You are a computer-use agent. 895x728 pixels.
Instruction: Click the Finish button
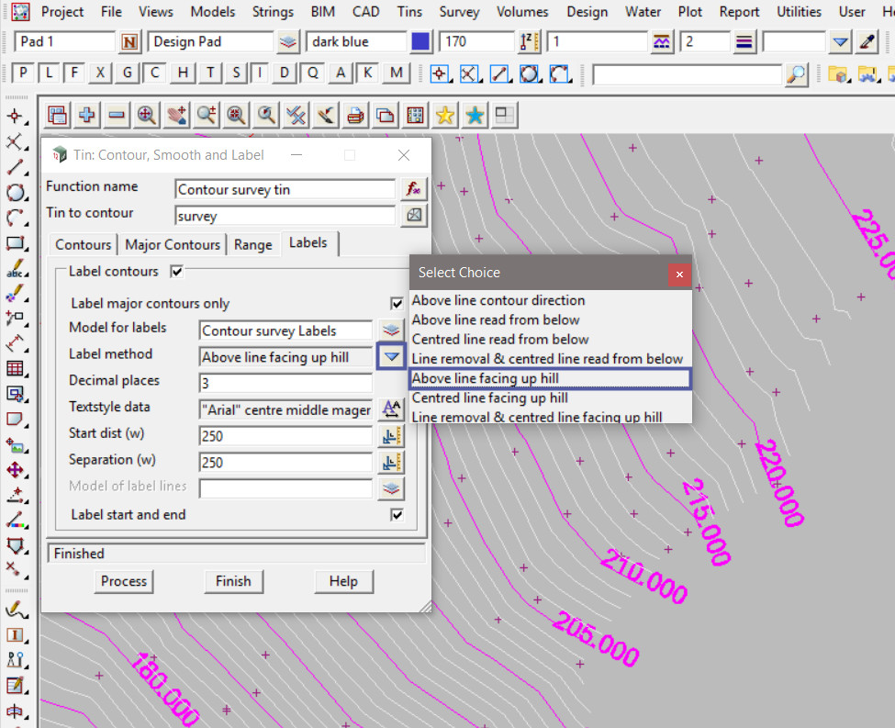point(233,581)
